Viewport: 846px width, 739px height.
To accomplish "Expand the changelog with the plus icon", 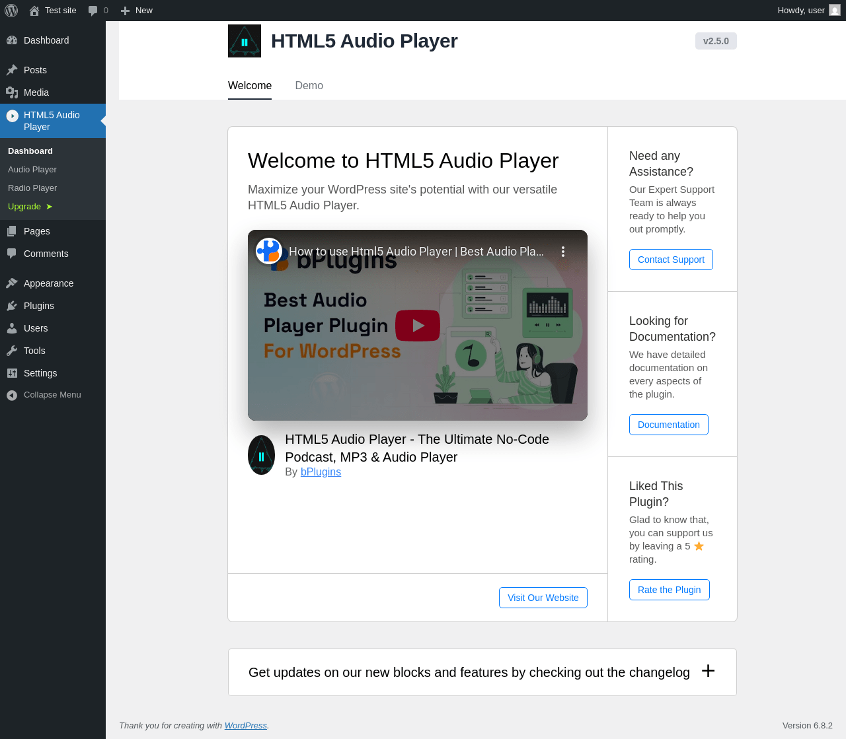I will [x=709, y=671].
